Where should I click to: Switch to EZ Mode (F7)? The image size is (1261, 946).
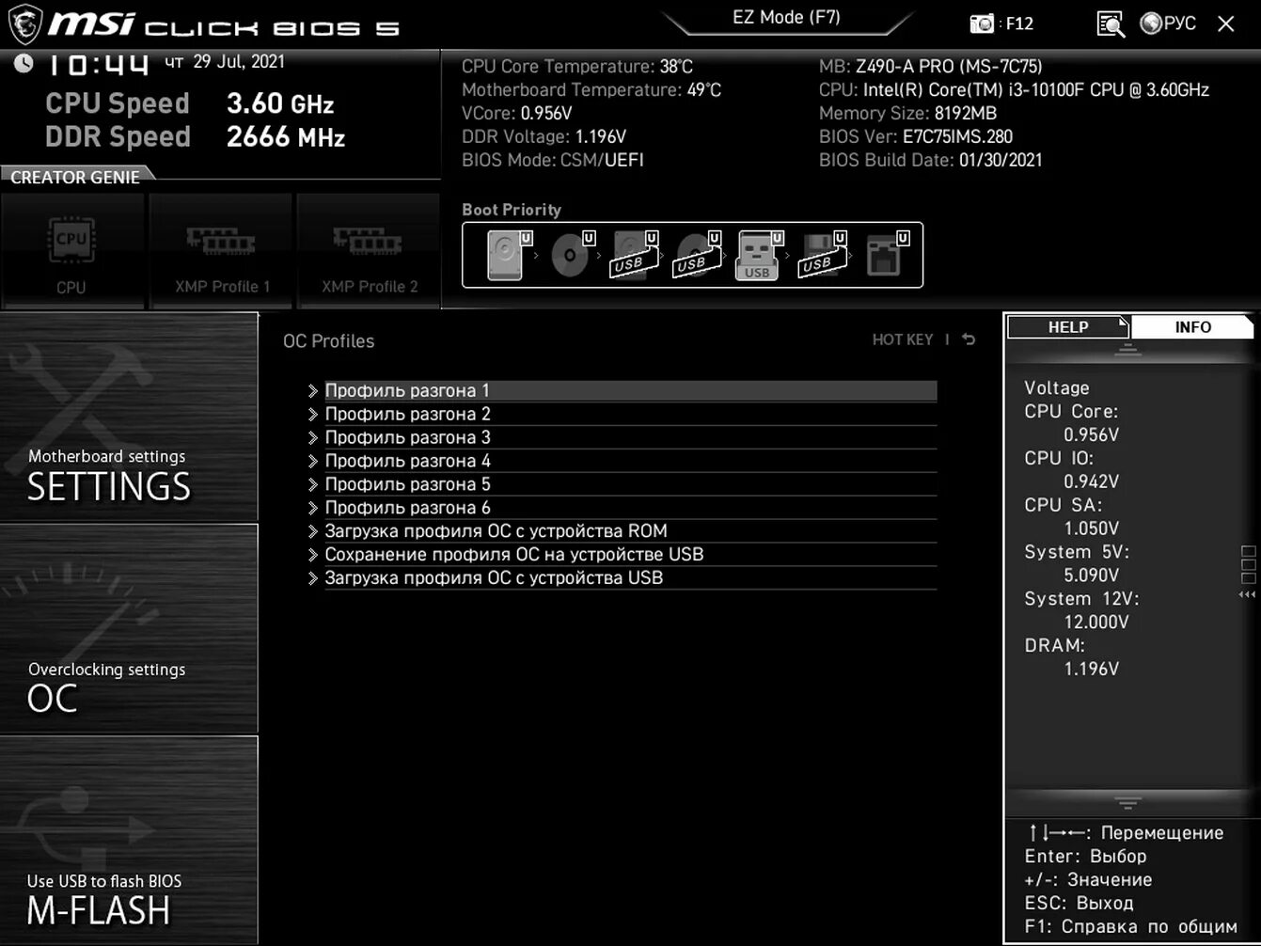786,18
